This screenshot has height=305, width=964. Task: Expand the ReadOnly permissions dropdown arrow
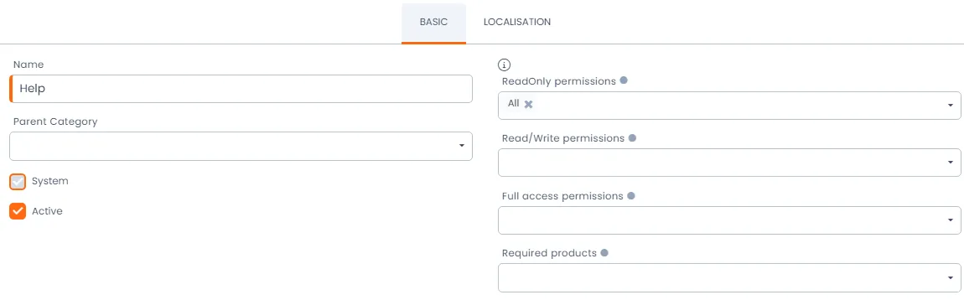951,106
